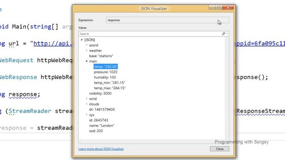
Task: Select the visibility: 3000 row
Action: (100, 93)
